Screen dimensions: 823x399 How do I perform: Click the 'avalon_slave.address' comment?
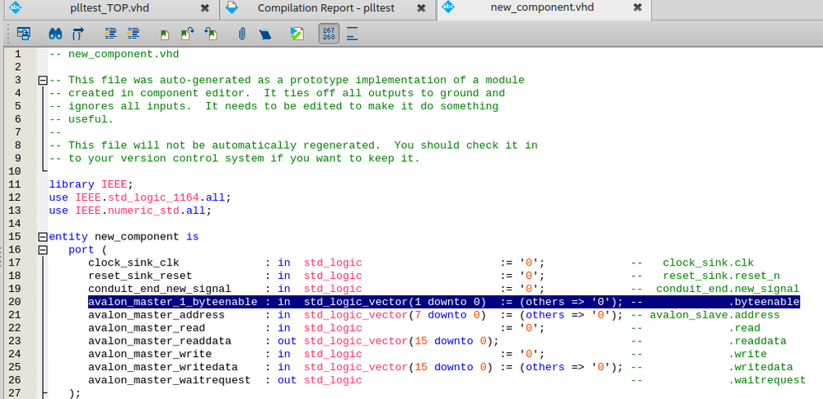pos(715,315)
